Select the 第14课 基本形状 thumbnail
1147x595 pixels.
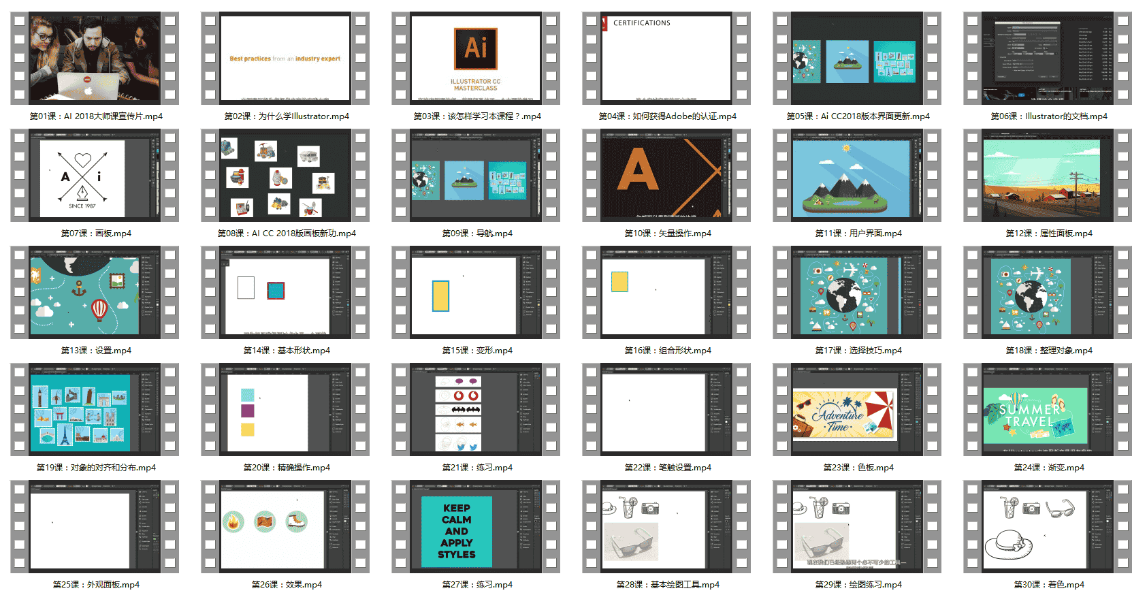pos(285,292)
